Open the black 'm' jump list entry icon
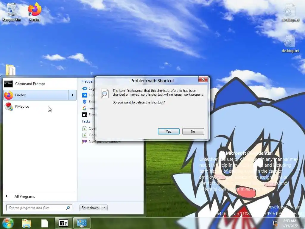Screen dimensions: 305x229 pyautogui.click(x=85, y=115)
